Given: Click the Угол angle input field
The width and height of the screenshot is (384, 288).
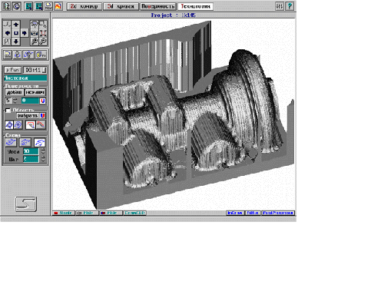Looking at the screenshot, I should pos(31,151).
